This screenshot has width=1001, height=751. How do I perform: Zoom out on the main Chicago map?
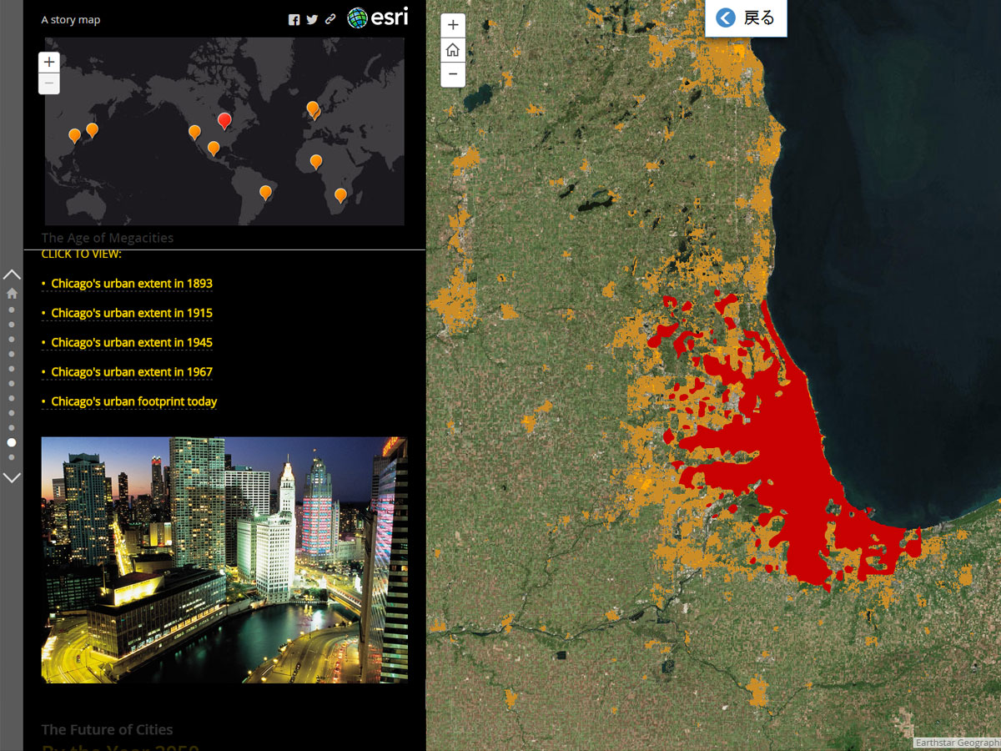click(452, 74)
